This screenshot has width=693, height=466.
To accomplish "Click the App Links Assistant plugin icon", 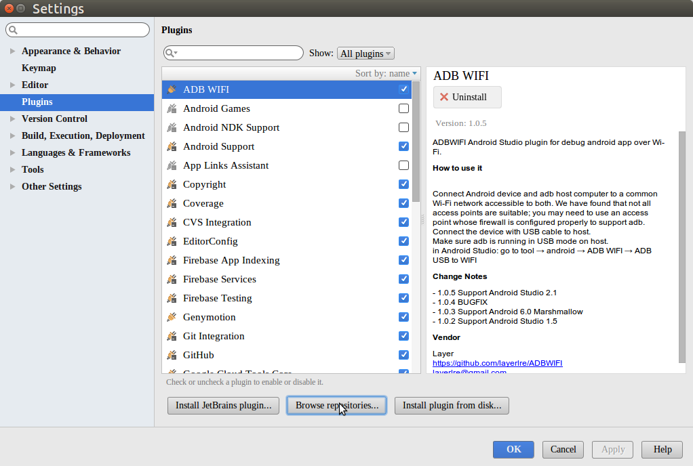I will [172, 165].
